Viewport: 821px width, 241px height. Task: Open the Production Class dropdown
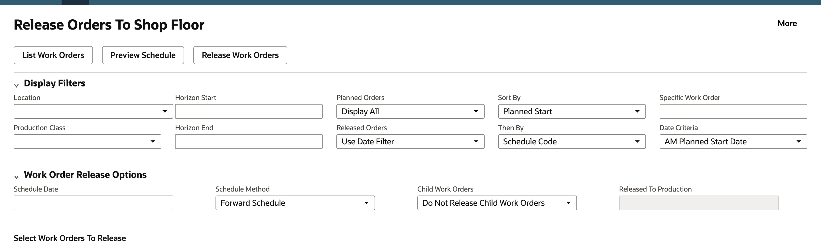click(x=87, y=142)
